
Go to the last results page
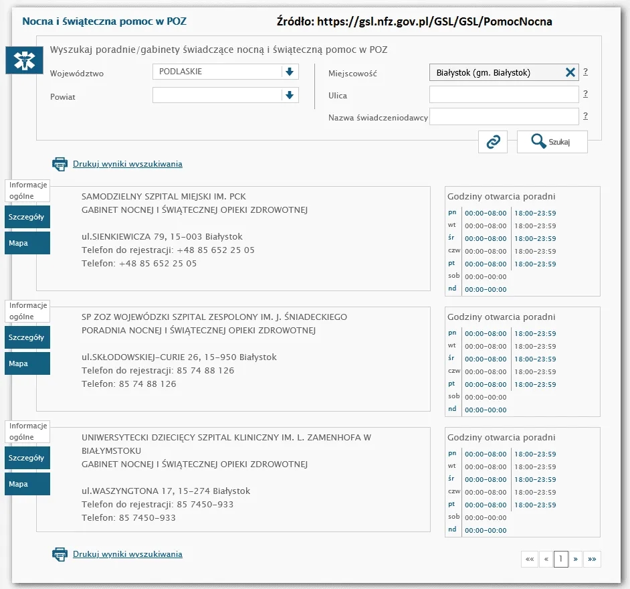point(592,559)
